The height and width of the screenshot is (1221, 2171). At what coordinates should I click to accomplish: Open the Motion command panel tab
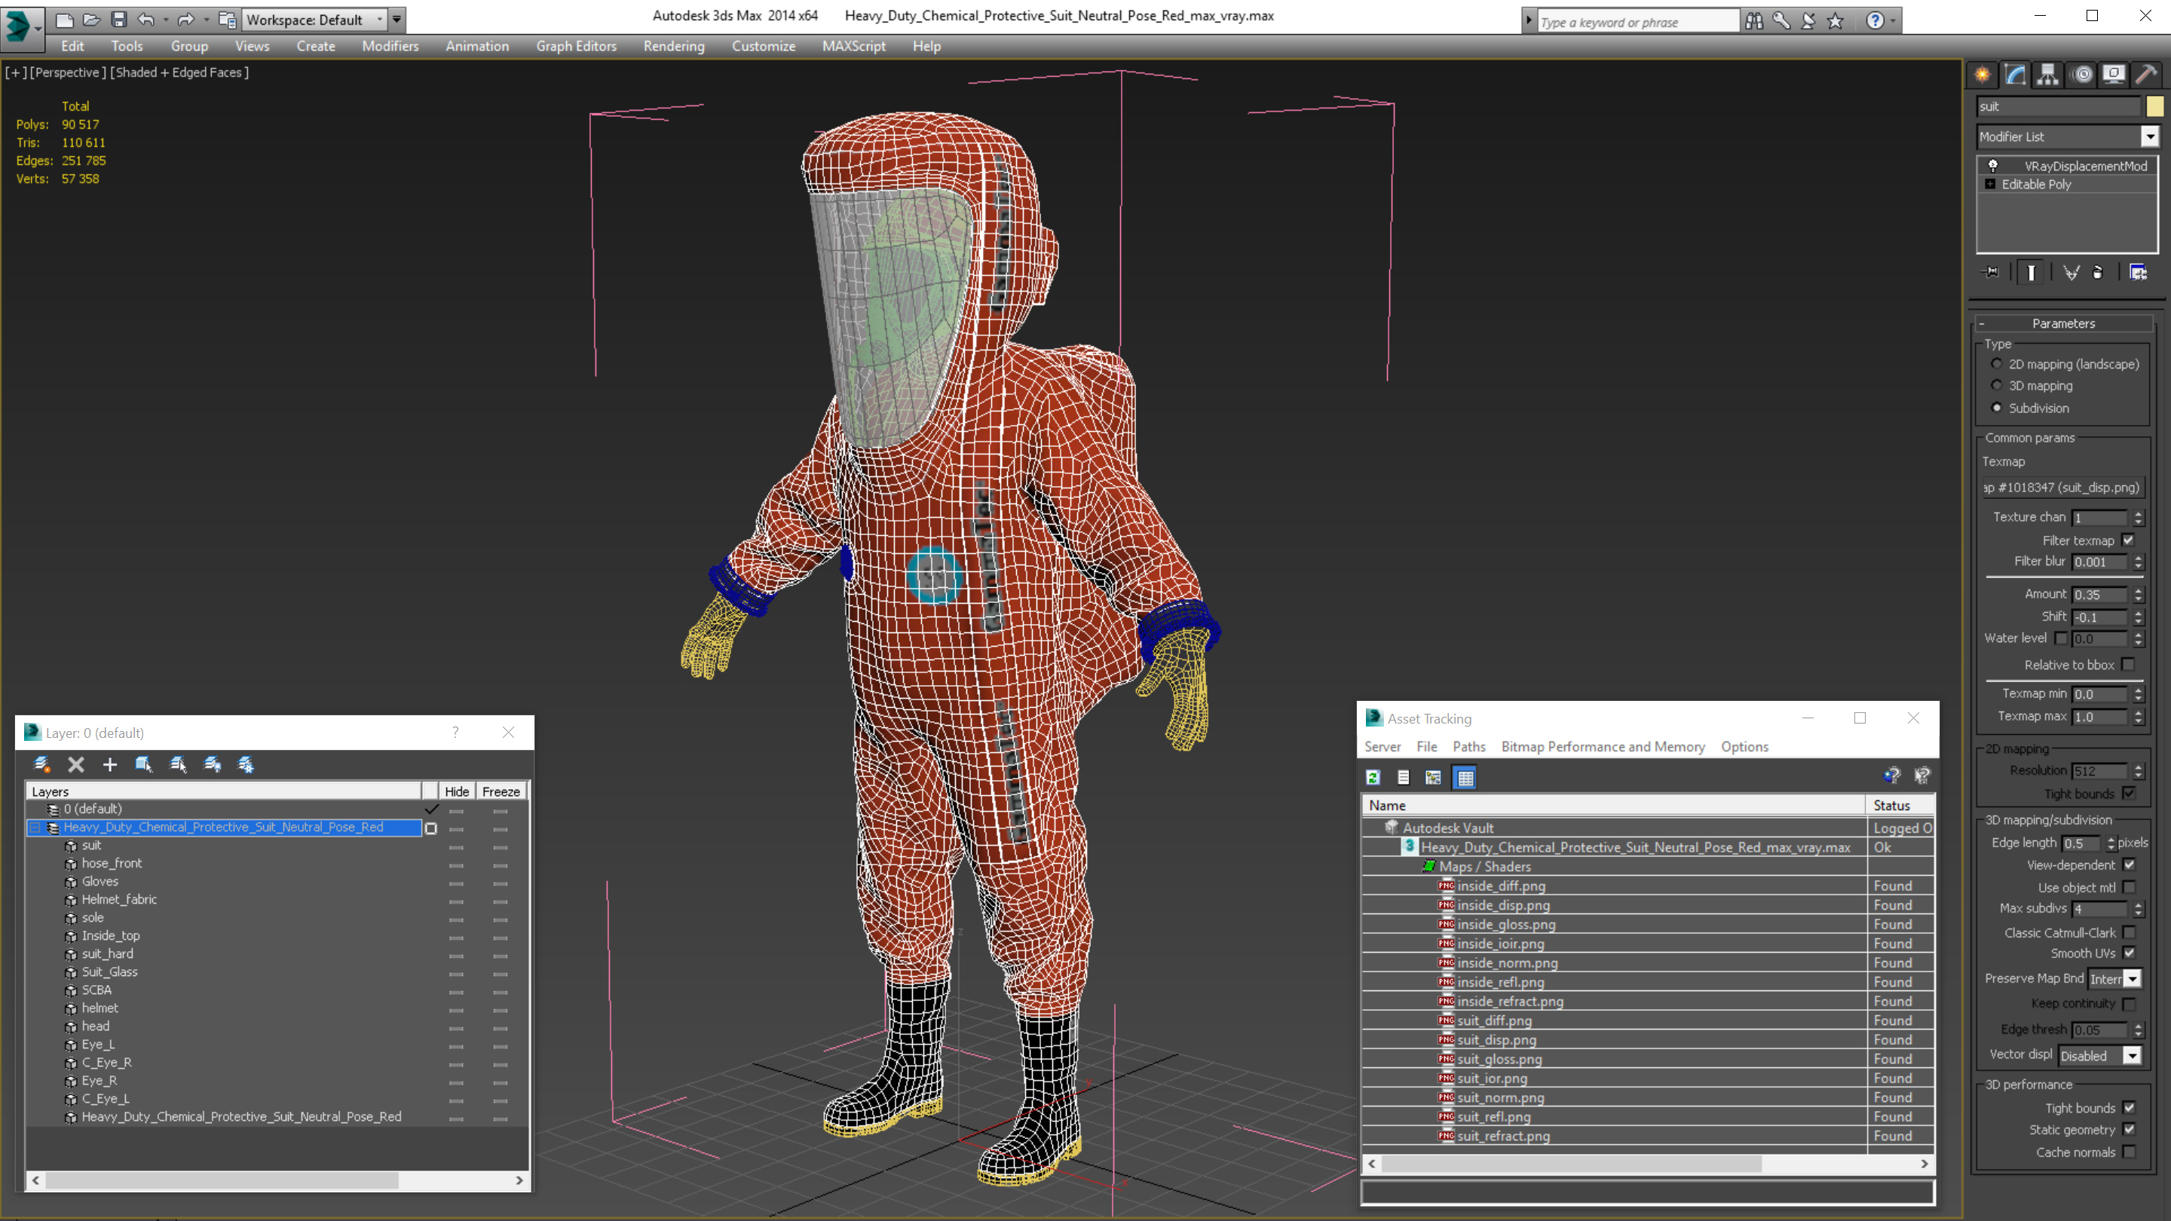(2081, 75)
